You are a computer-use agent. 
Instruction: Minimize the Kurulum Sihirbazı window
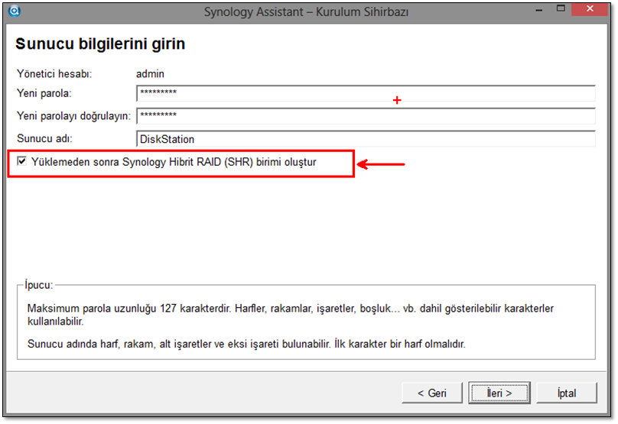tap(538, 10)
